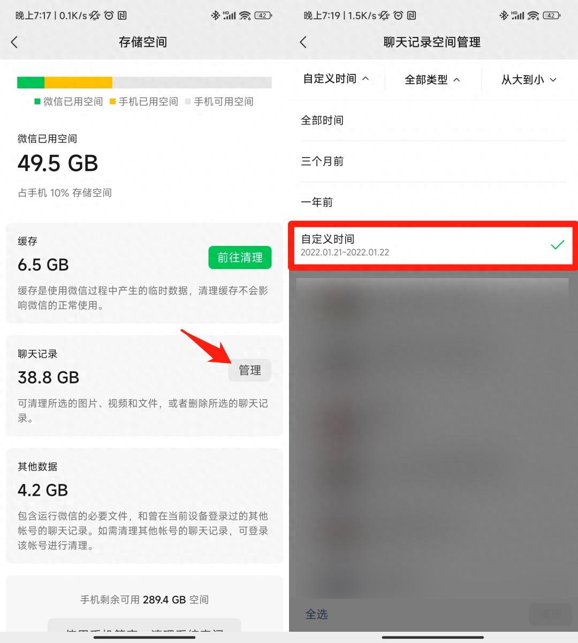
Task: Open the 从大到小 sort order dropdown
Action: [529, 79]
